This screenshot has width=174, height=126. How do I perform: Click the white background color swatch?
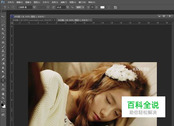click(4, 107)
